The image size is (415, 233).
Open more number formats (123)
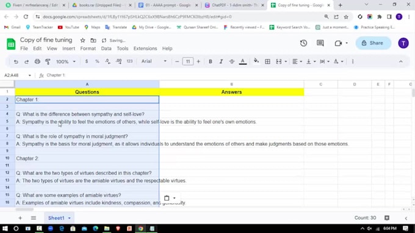(x=129, y=61)
